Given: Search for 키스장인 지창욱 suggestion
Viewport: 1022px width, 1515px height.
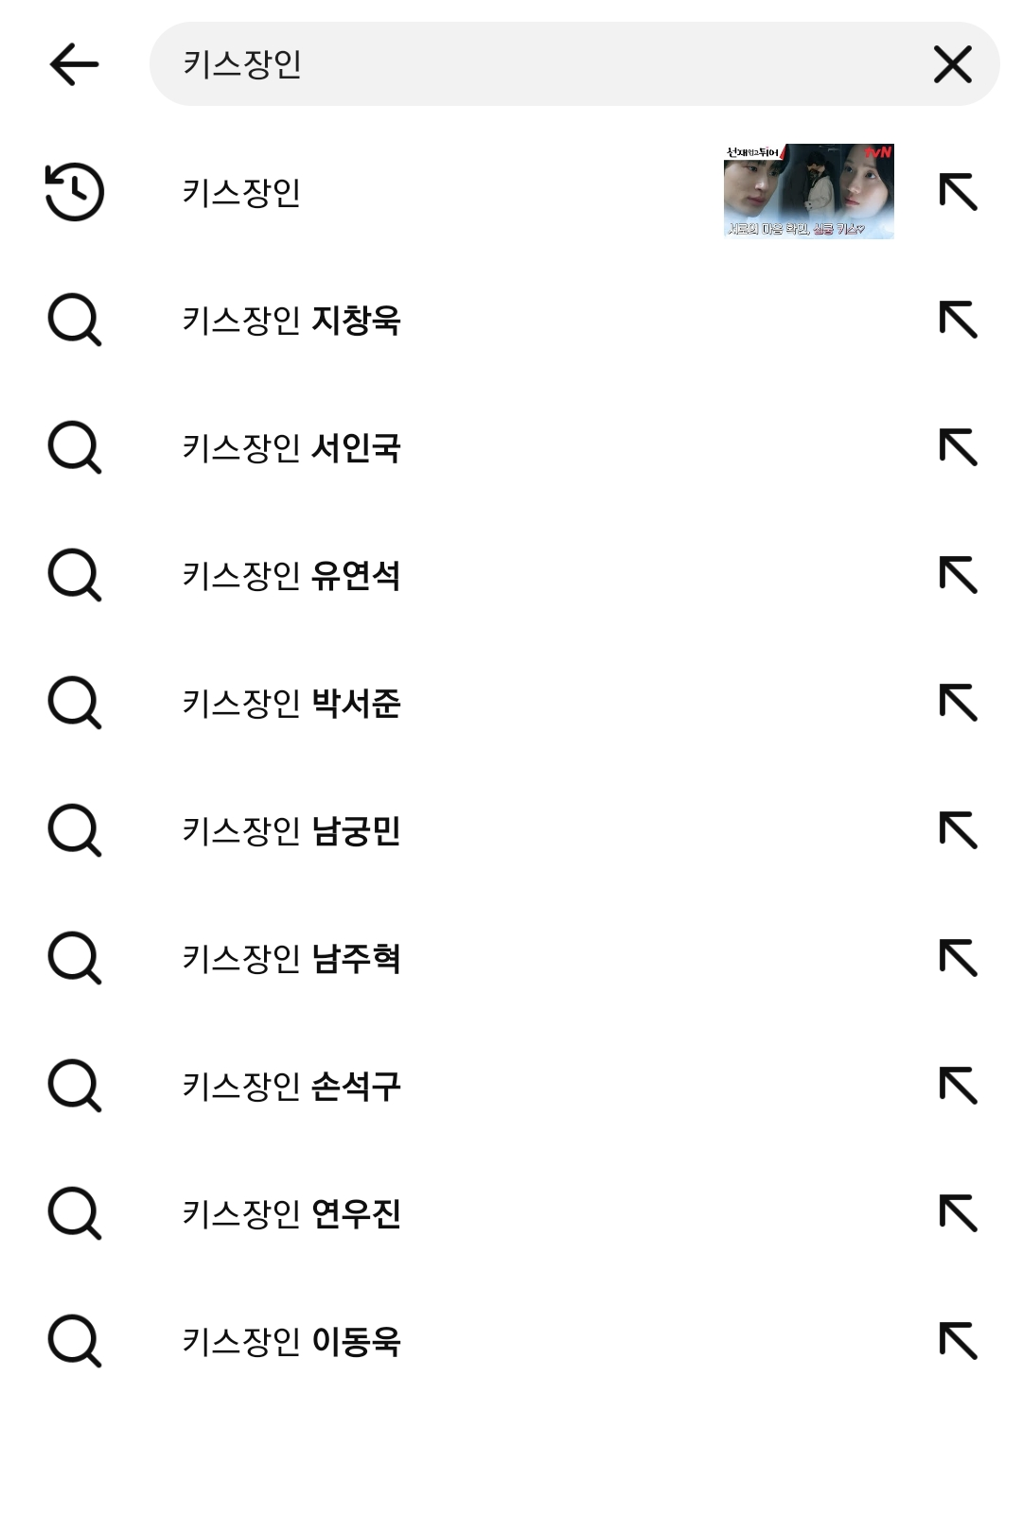Looking at the screenshot, I should pos(291,321).
